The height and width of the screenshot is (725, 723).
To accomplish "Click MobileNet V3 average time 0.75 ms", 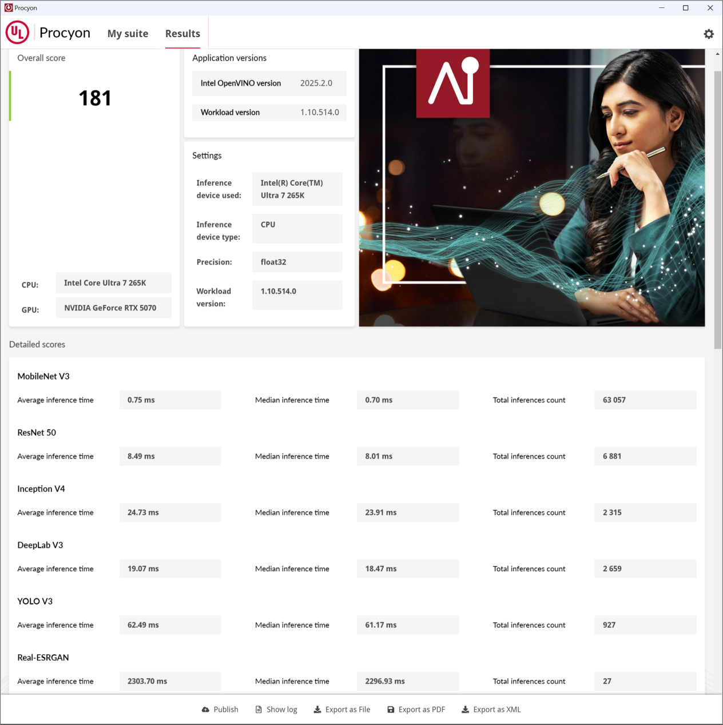I will point(170,400).
